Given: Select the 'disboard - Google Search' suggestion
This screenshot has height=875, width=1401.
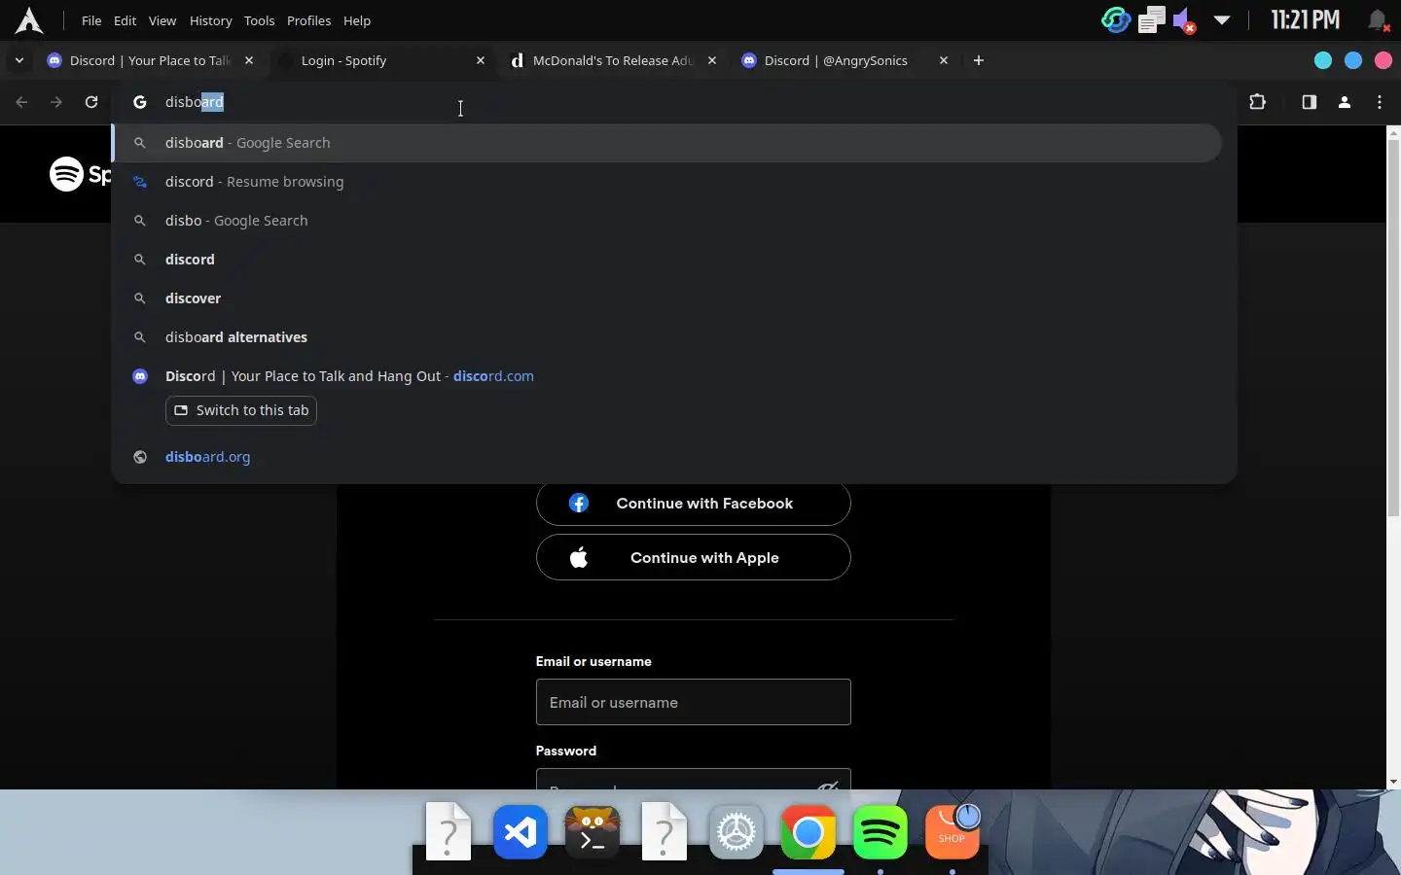Looking at the screenshot, I should [x=667, y=143].
